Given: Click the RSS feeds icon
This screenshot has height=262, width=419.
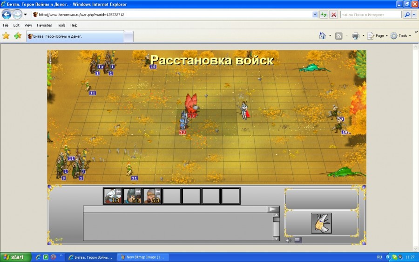Looking at the screenshot, I should [338, 35].
